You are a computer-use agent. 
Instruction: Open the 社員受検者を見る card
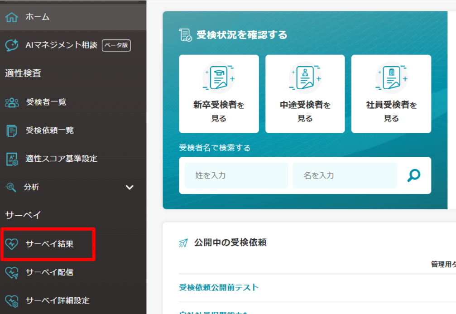(x=391, y=94)
